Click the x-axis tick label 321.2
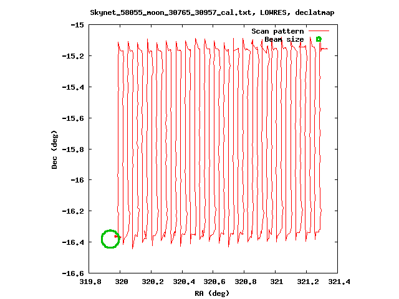 click(x=308, y=282)
